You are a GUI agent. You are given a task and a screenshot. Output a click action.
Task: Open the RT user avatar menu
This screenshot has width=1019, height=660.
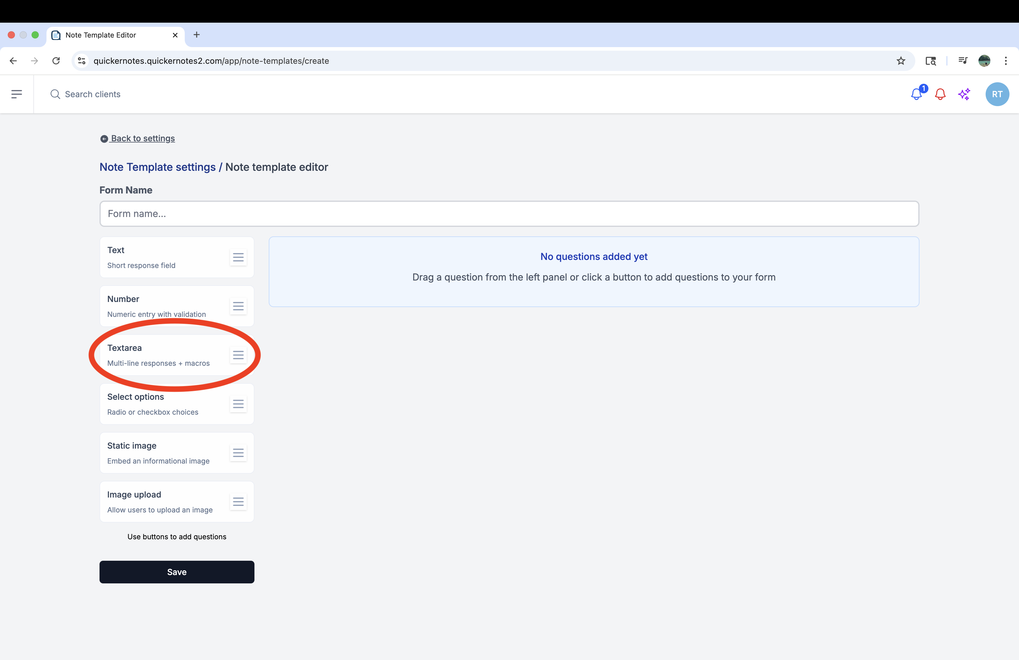pos(997,94)
